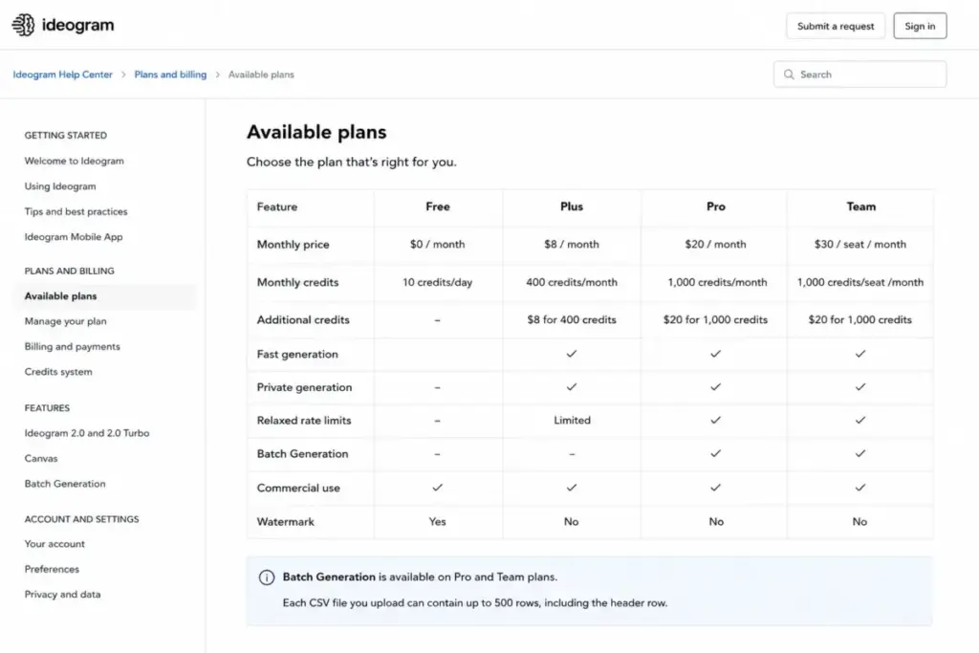Screen dimensions: 979x653
Task: Click the Sign in button
Action: 920,26
